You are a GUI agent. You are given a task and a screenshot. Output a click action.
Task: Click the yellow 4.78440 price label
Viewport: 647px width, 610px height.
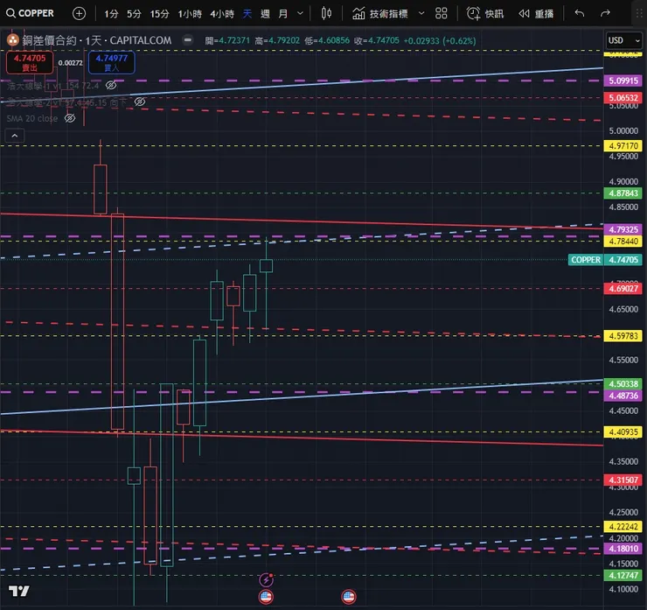point(623,242)
